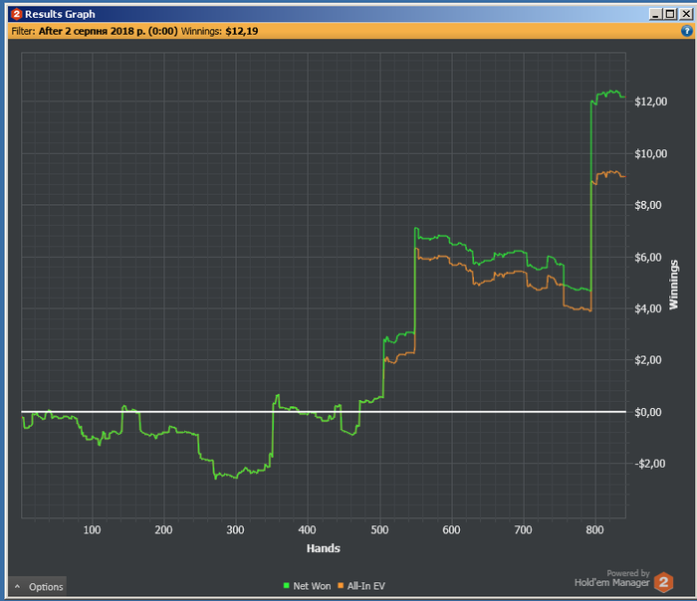Viewport: 697px width, 601px height.
Task: Click the $6,00 axis label
Action: (x=648, y=257)
